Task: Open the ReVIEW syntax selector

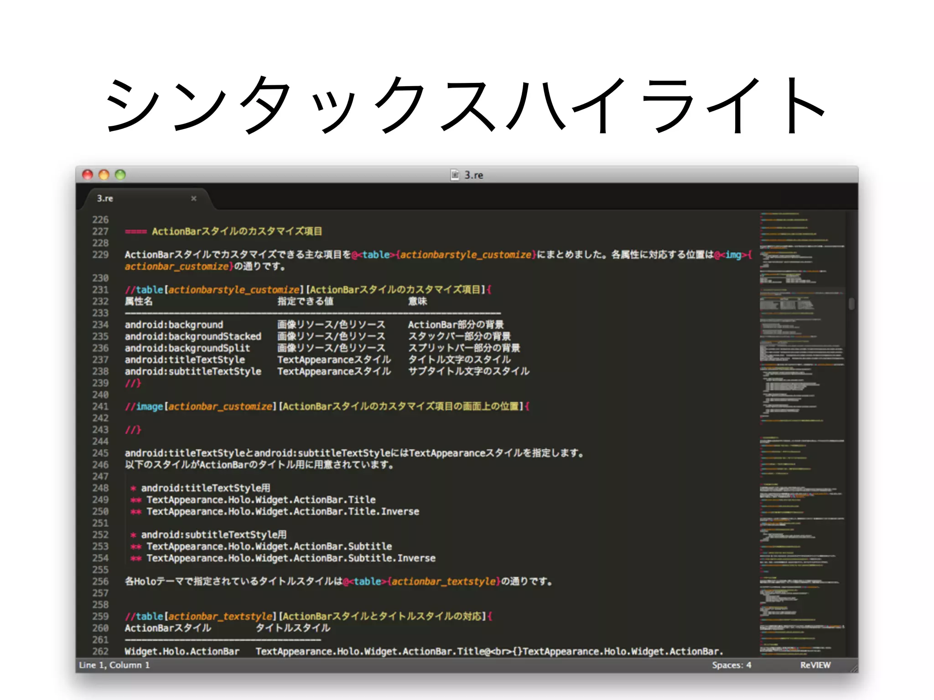Action: (815, 665)
